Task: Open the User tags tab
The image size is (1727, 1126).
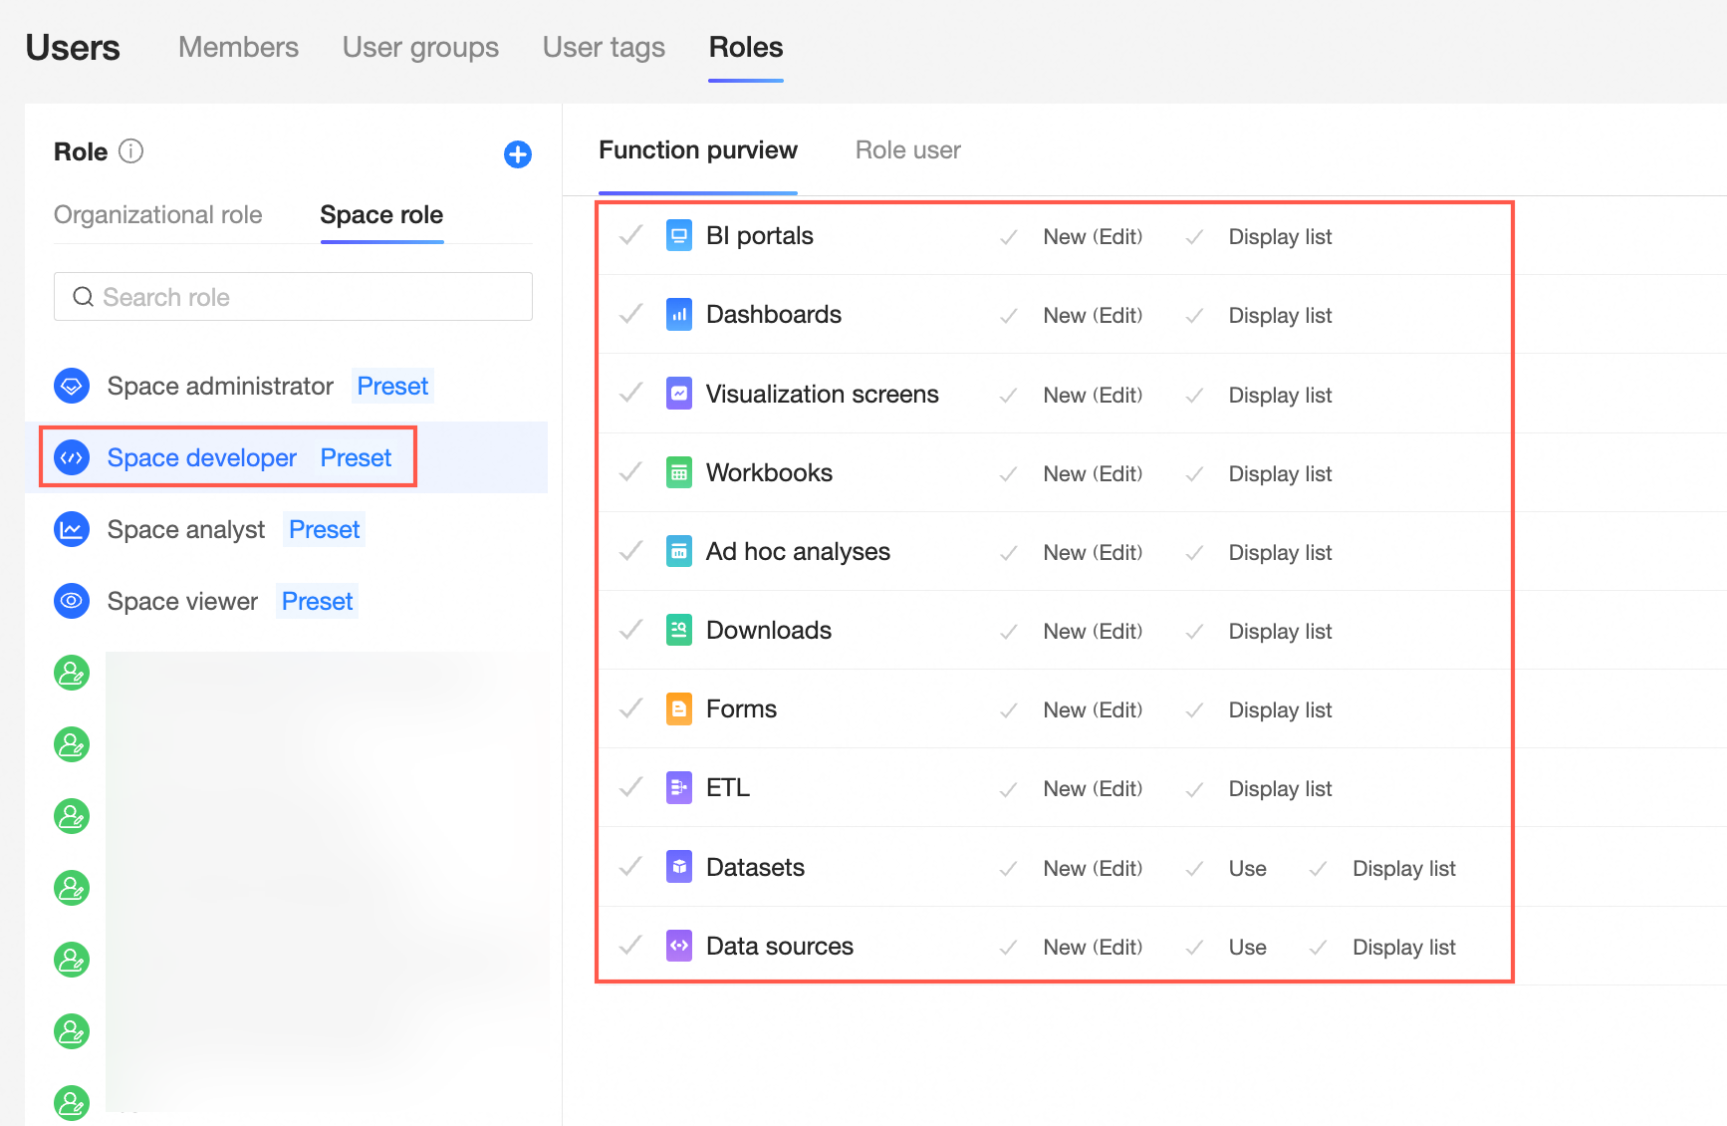Action: pos(604,47)
